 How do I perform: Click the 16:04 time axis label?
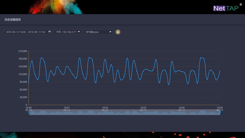click(181, 108)
